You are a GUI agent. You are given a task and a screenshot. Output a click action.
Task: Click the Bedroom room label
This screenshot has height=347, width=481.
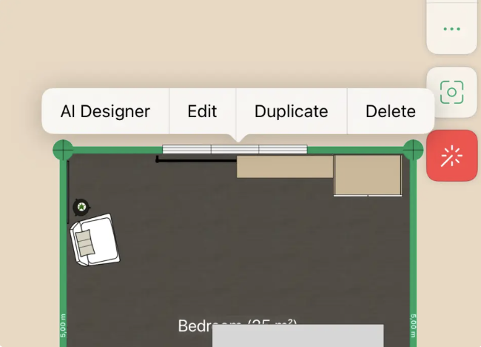tap(195, 325)
